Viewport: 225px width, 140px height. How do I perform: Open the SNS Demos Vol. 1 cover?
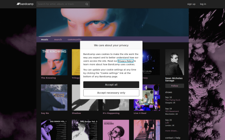coord(54,130)
